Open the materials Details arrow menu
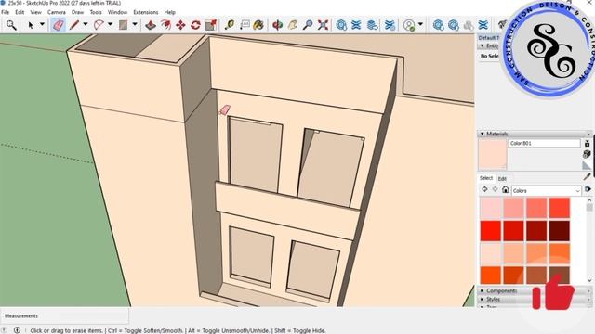595x334 pixels. pyautogui.click(x=588, y=189)
